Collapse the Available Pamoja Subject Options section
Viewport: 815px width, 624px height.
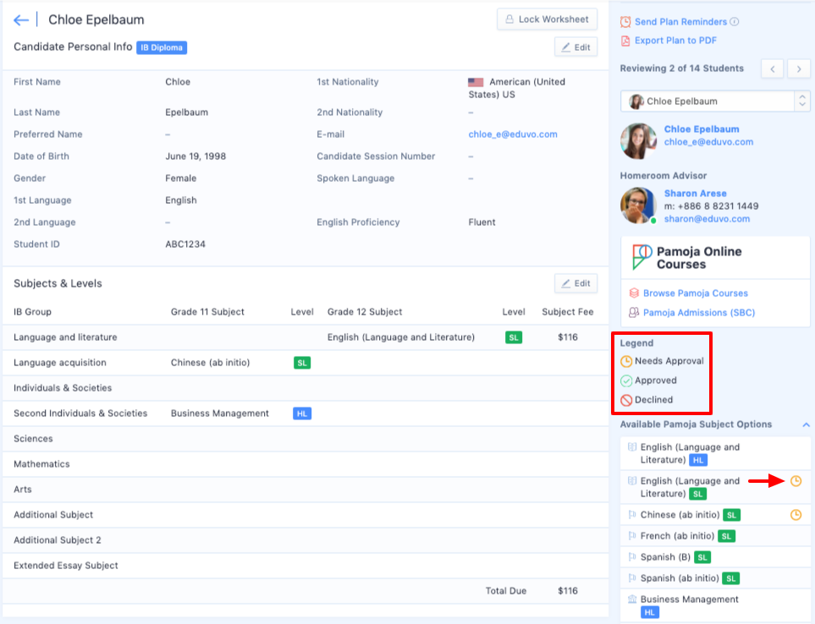pos(805,424)
